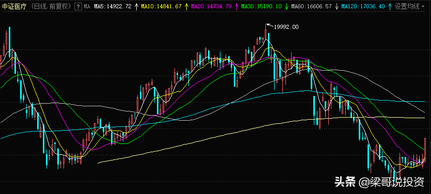Click the cyan MA120 up arrow
Screen dimensions: 431x194
point(390,6)
